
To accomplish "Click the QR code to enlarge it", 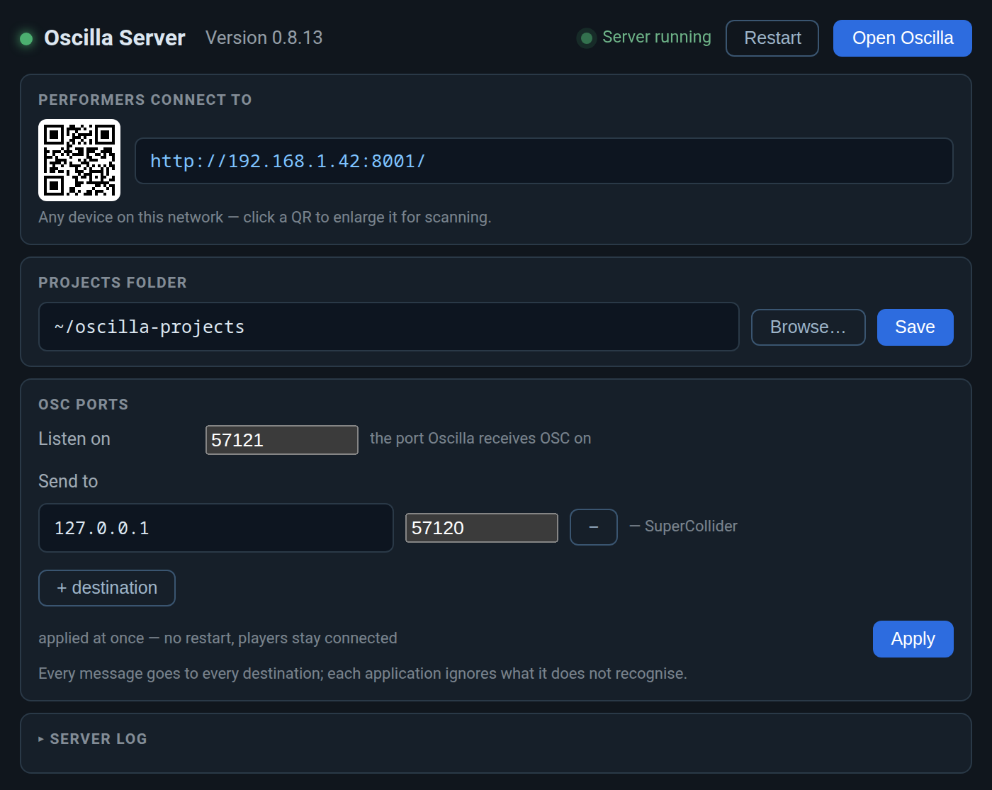I will coord(79,160).
